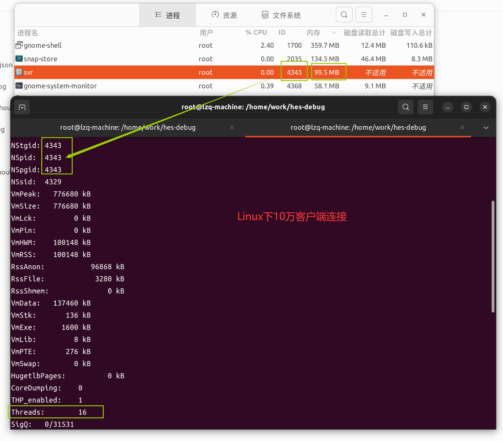
Task: Close the first hes-debug terminal tab
Action: point(232,128)
